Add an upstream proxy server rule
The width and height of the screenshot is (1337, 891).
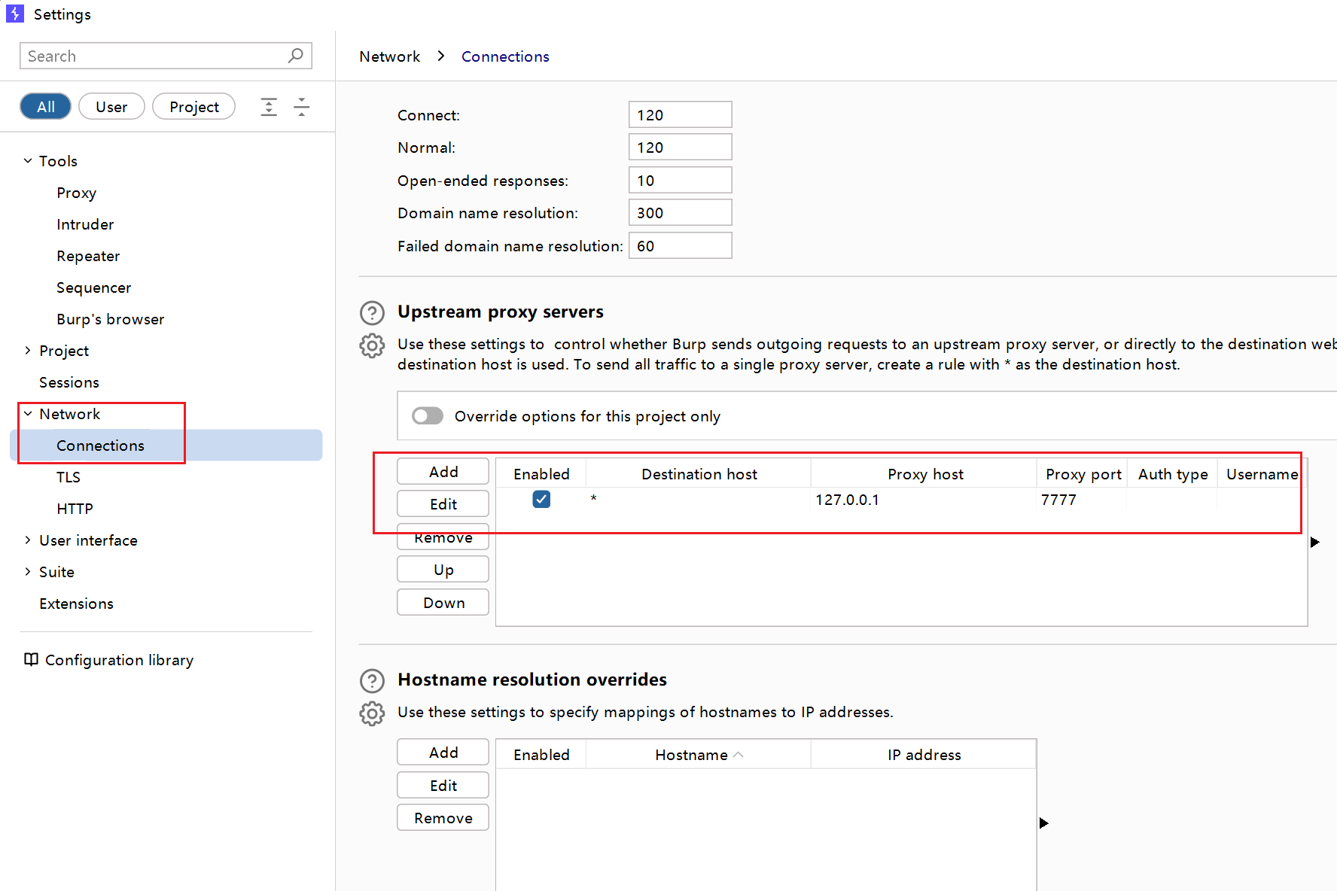click(443, 472)
